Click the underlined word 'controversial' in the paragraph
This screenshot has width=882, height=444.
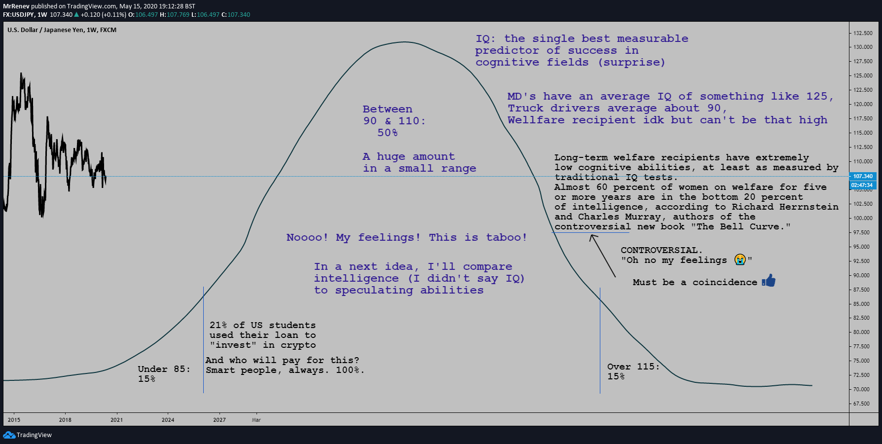pyautogui.click(x=592, y=226)
